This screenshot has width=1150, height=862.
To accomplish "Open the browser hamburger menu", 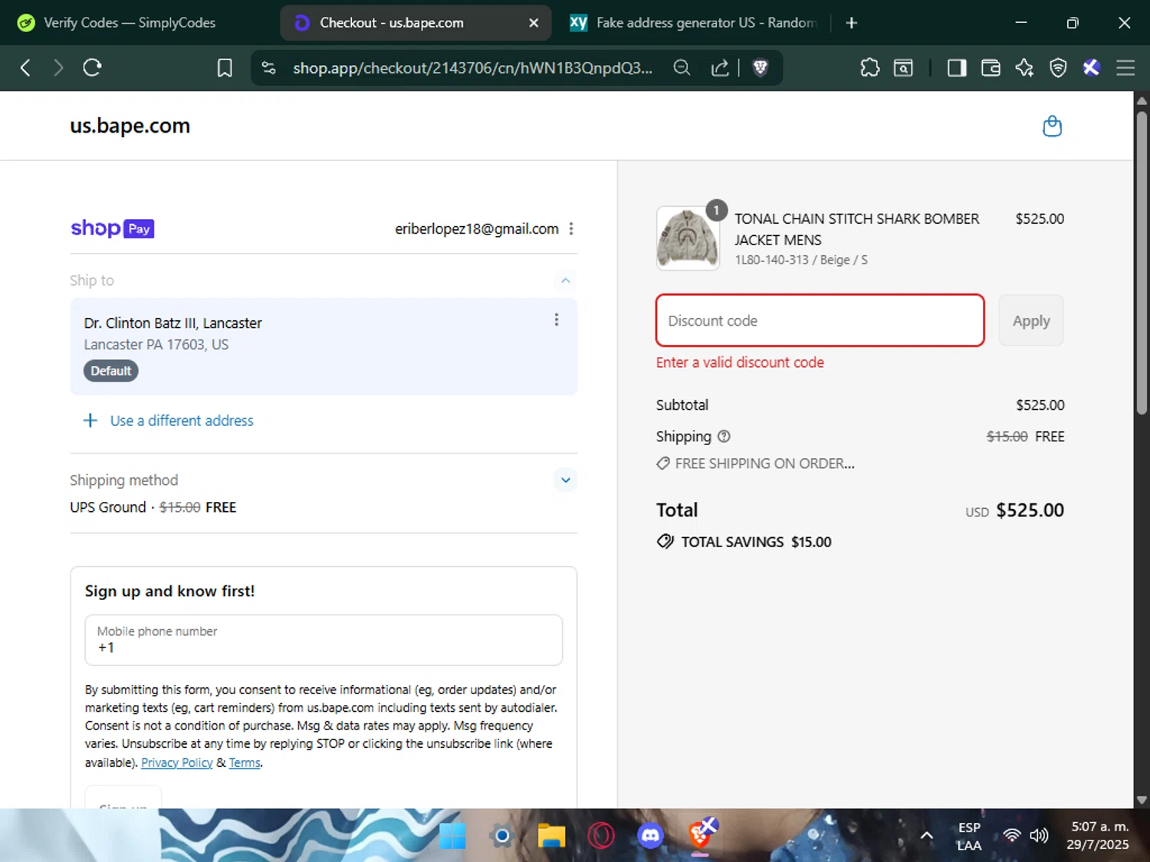I will [1125, 68].
